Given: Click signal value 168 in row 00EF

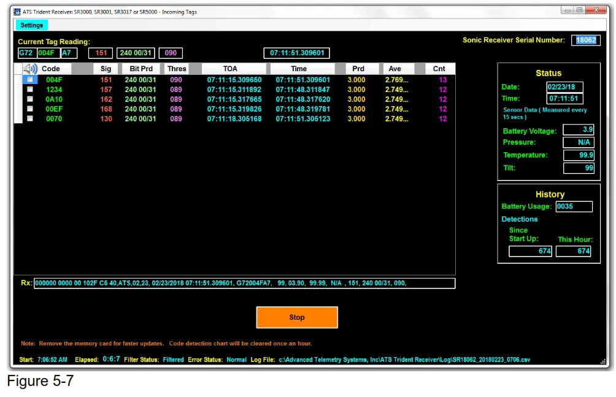Looking at the screenshot, I should (x=106, y=109).
